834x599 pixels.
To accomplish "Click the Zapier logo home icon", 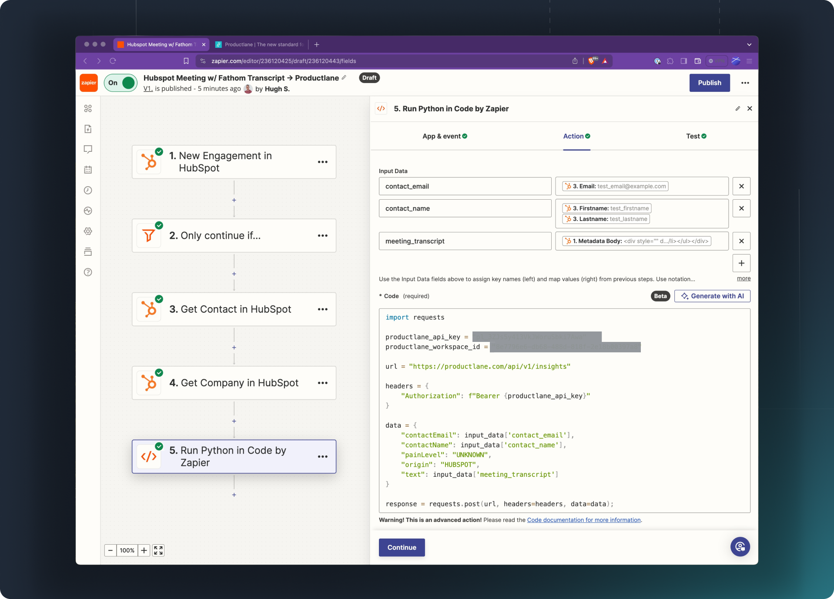I will tap(89, 83).
